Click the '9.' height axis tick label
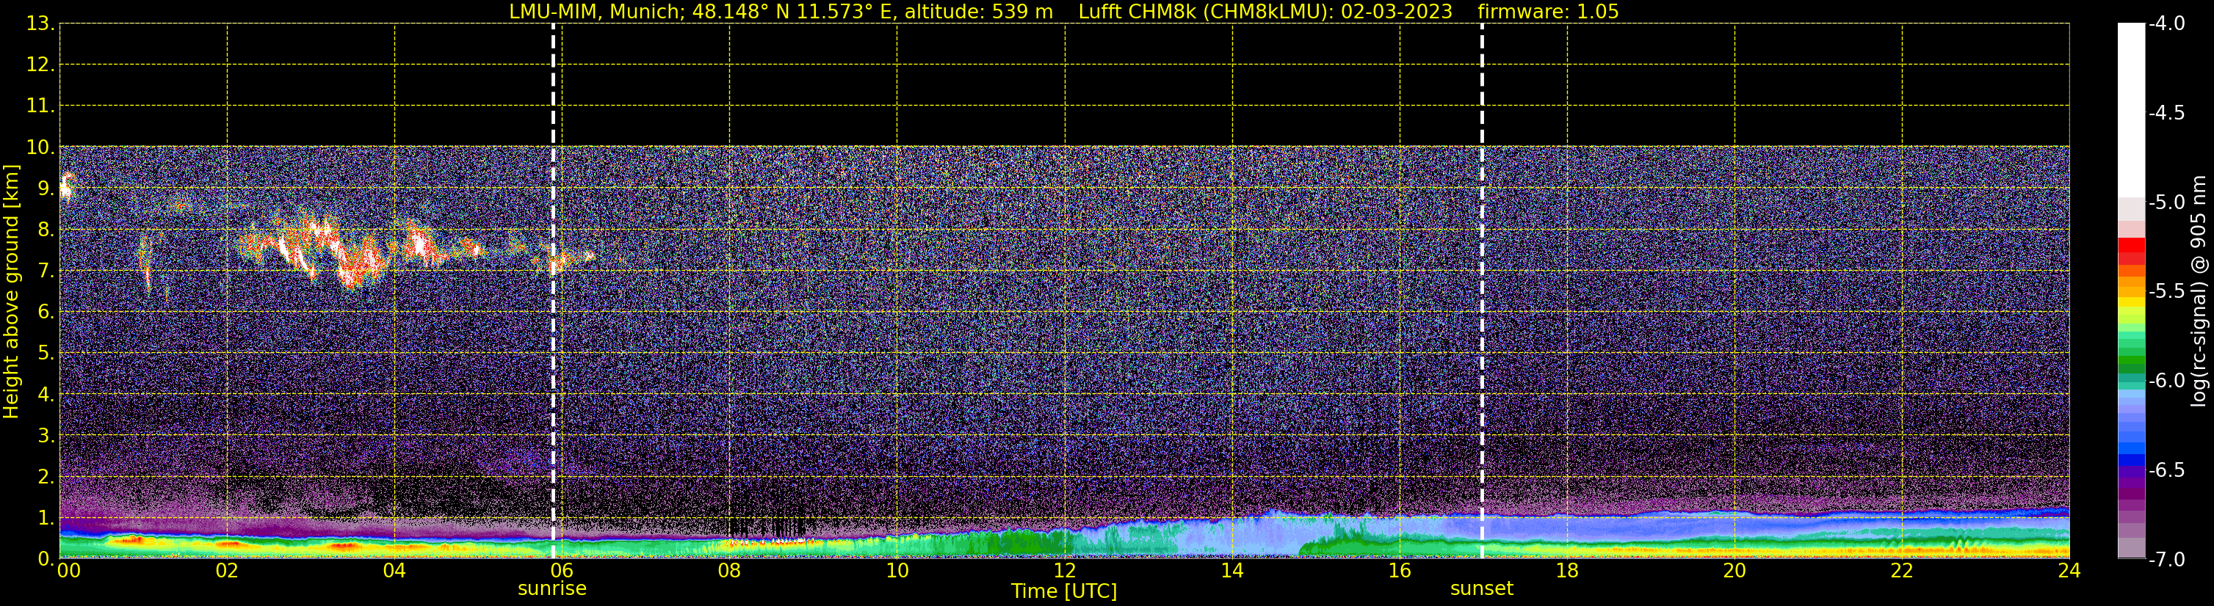 46,189
